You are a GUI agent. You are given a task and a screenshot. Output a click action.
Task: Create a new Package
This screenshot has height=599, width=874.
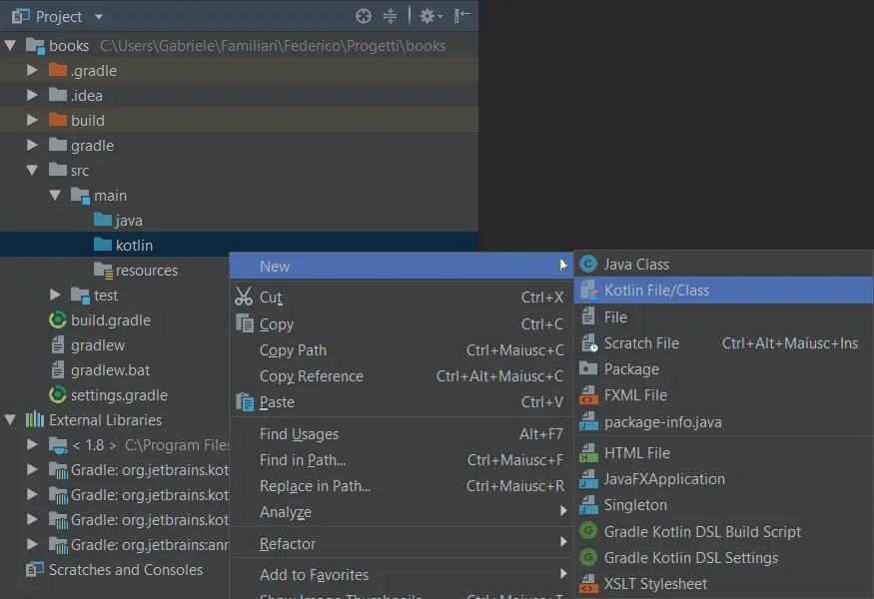(723, 368)
